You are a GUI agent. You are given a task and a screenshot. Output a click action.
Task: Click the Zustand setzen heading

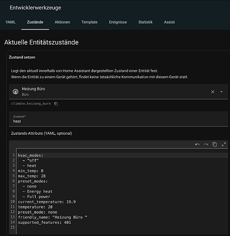[22, 57]
